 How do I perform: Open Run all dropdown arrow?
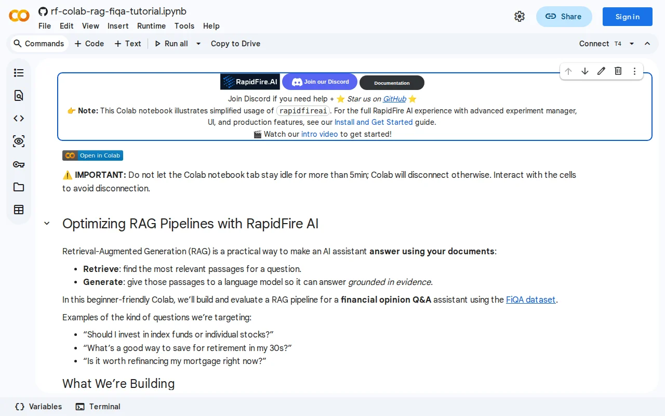click(x=198, y=44)
